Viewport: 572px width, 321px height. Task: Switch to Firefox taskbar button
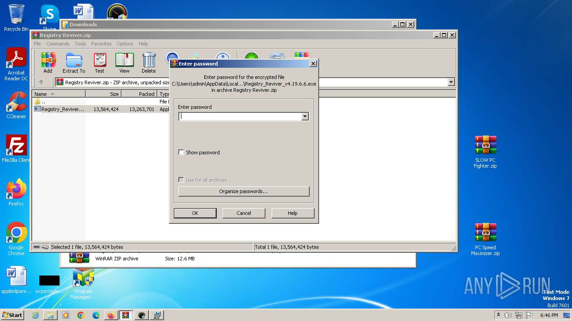[111, 315]
